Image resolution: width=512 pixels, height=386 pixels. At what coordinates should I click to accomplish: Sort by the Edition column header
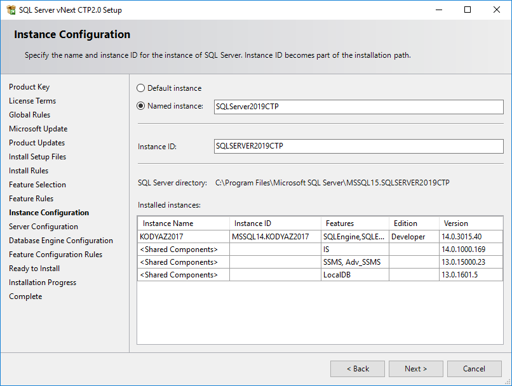pos(414,223)
